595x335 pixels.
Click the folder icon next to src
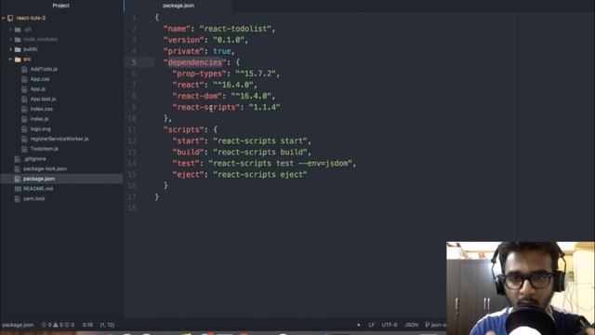point(18,60)
